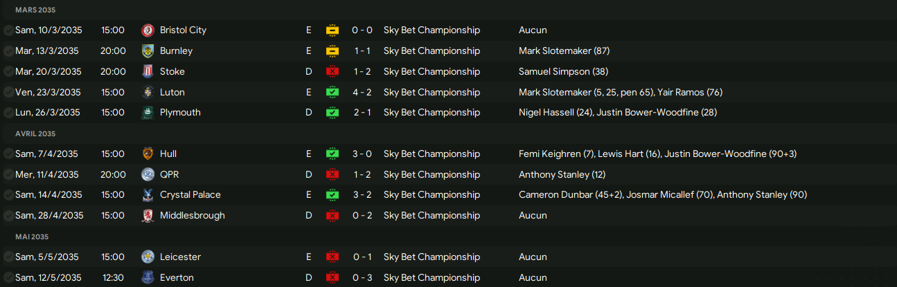This screenshot has height=287, width=897.
Task: Open the 3 - 2 Crystal Palace score
Action: pyautogui.click(x=363, y=195)
